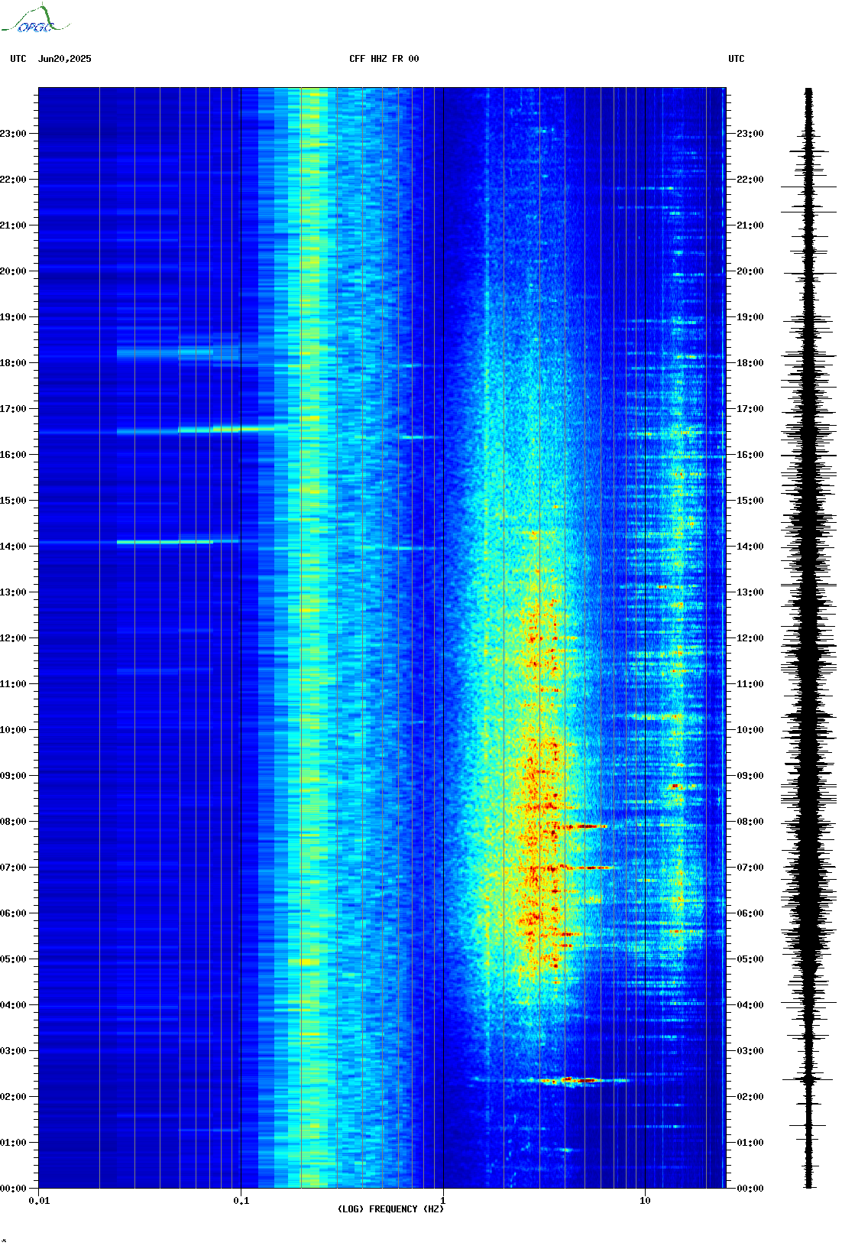Click the left axis 08:00 time label
Image resolution: width=842 pixels, height=1249 pixels.
tap(13, 822)
